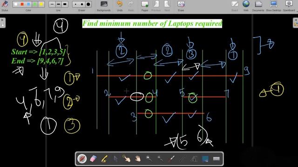Expand the left page thumbnails panel

[2, 23]
